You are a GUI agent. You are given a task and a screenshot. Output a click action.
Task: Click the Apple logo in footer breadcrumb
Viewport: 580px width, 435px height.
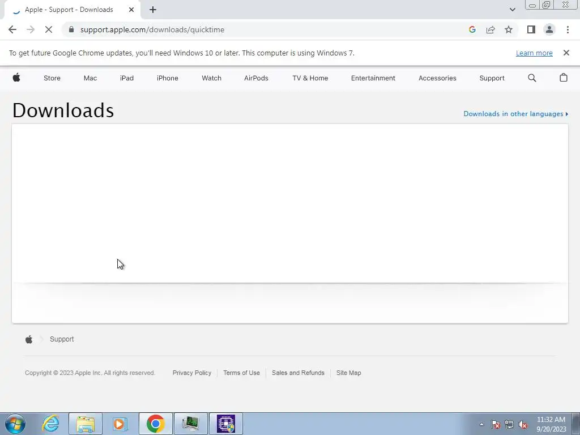pyautogui.click(x=29, y=339)
